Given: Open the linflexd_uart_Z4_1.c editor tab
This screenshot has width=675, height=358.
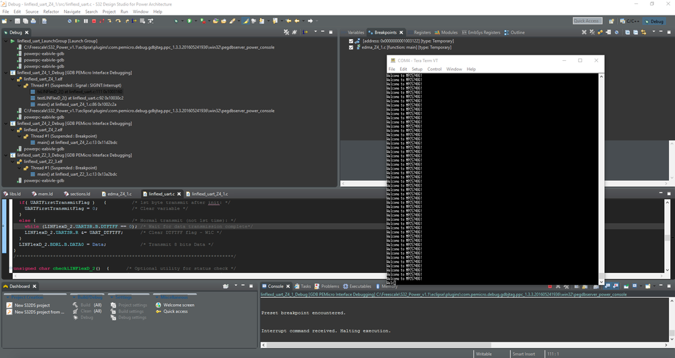Looking at the screenshot, I should point(207,194).
